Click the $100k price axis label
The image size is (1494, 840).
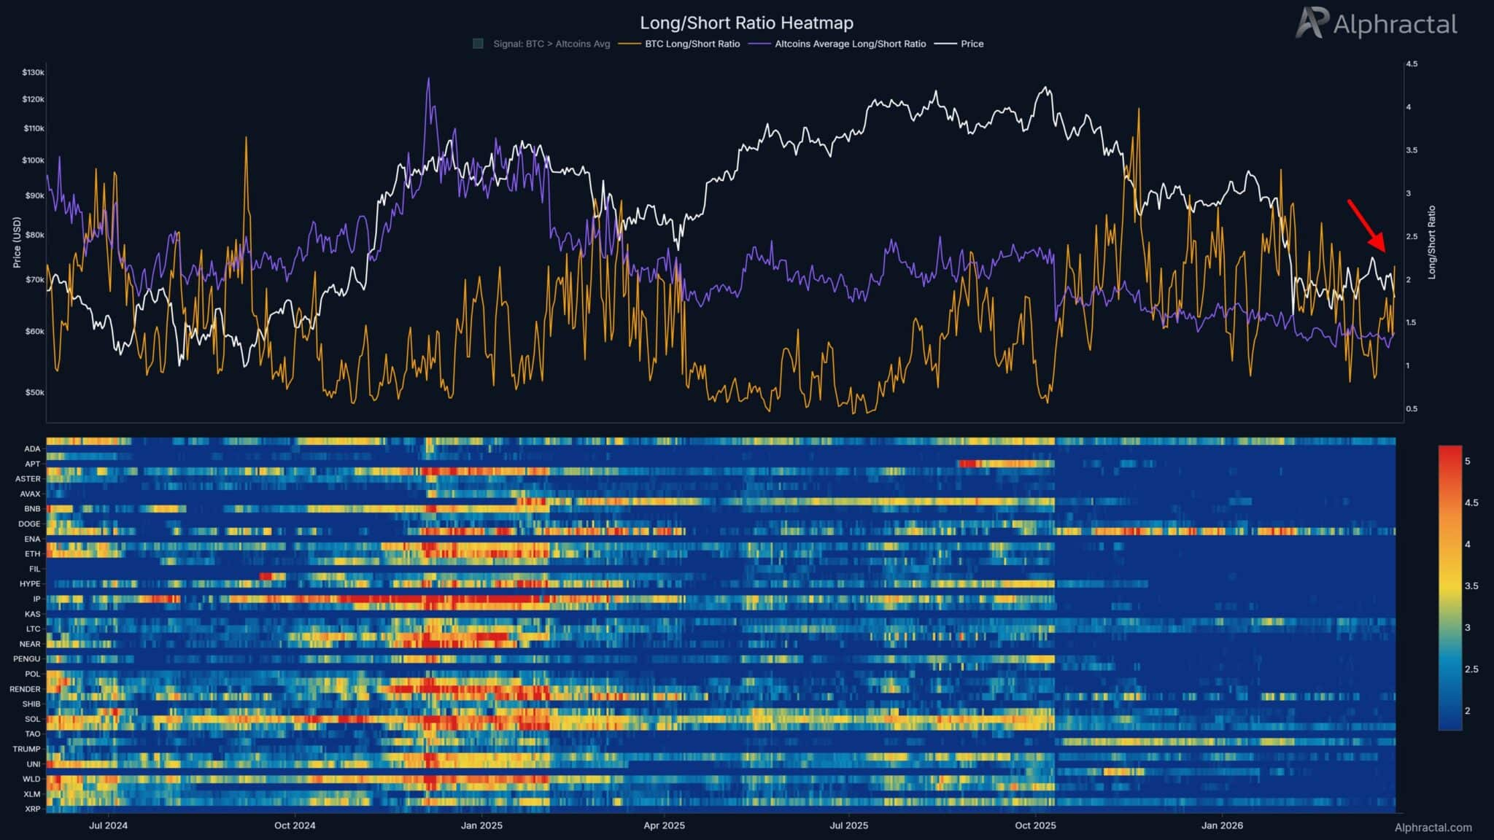click(33, 160)
